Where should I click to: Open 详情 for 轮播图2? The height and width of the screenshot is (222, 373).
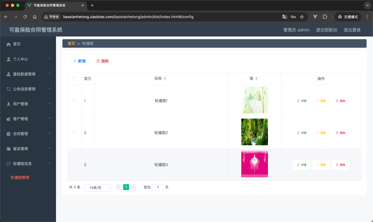(x=302, y=133)
